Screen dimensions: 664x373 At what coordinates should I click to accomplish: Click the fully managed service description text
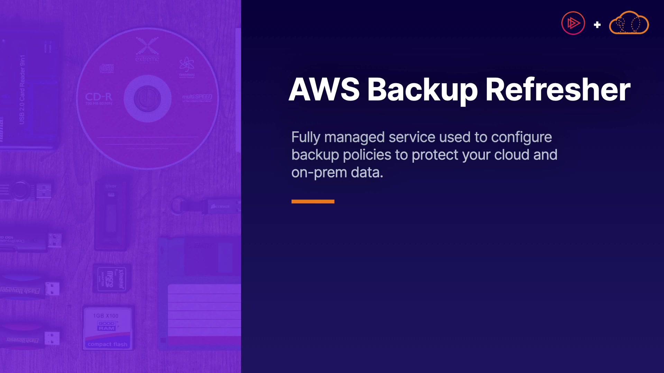424,155
